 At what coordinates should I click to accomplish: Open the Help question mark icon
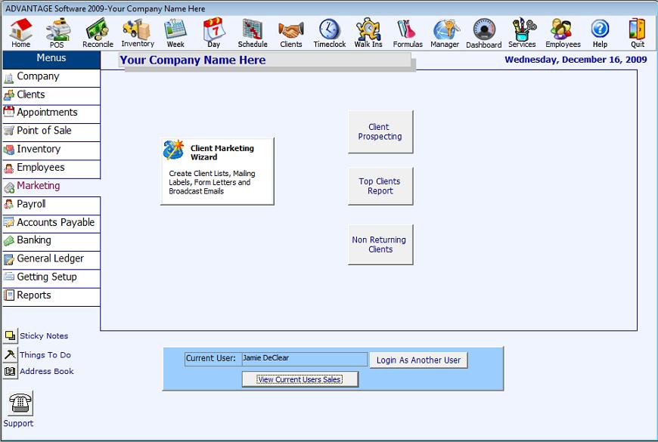pos(600,32)
